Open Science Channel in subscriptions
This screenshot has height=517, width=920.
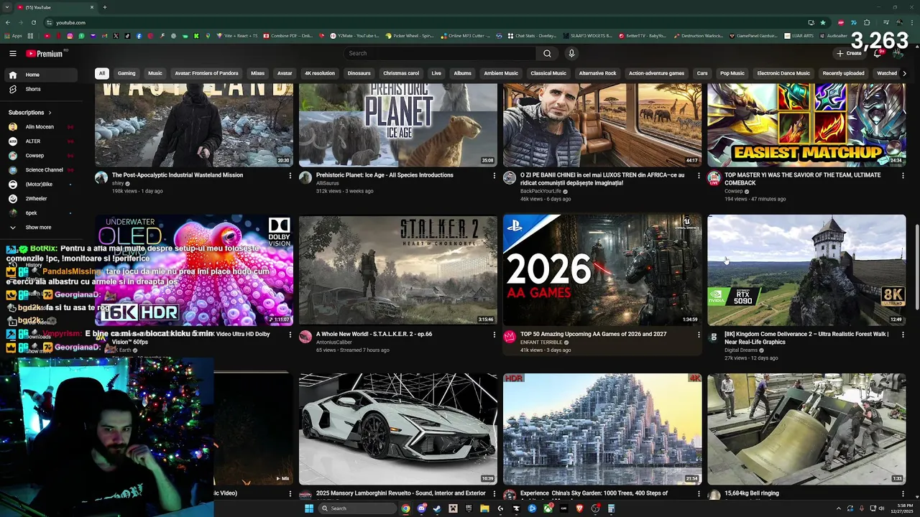point(42,170)
